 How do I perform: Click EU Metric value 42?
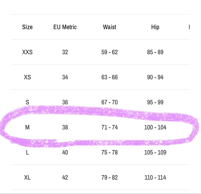point(65,178)
